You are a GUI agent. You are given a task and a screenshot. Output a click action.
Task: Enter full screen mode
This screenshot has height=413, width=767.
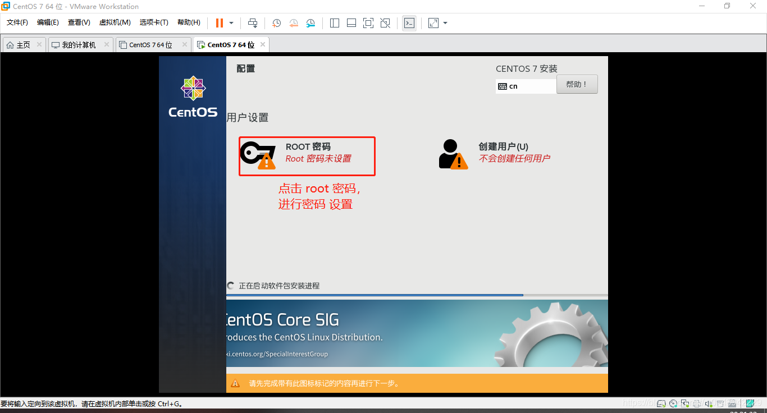pos(368,23)
